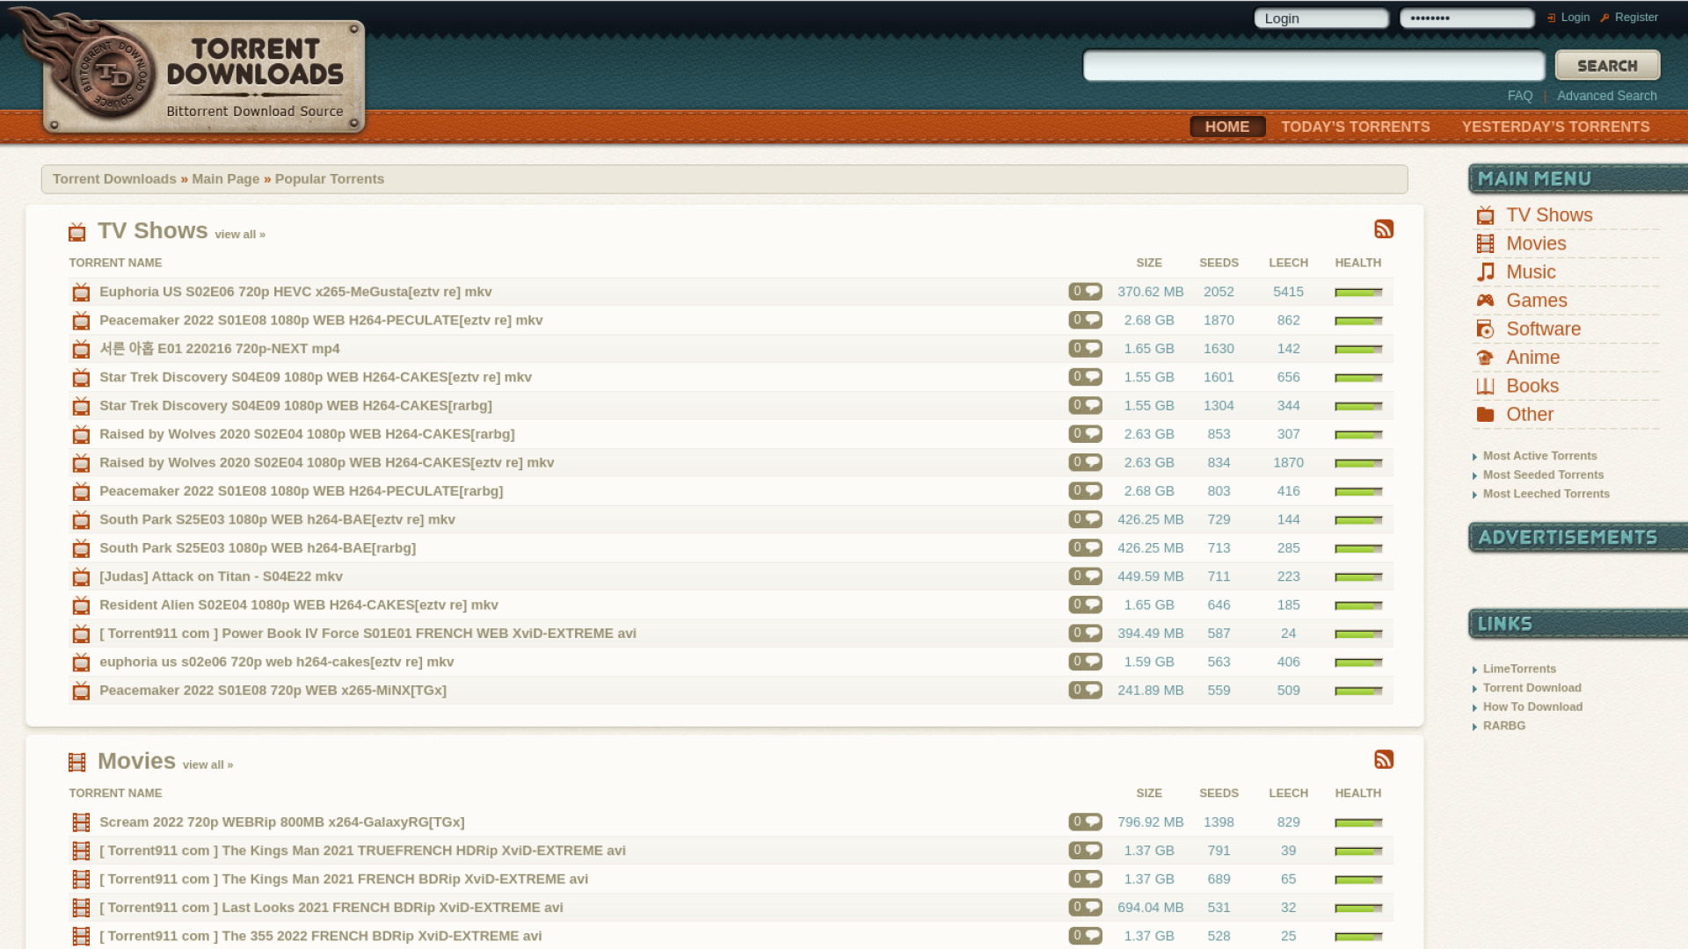Viewport: 1688px width, 949px height.
Task: Click the Games controller icon in sidebar
Action: pos(1486,301)
